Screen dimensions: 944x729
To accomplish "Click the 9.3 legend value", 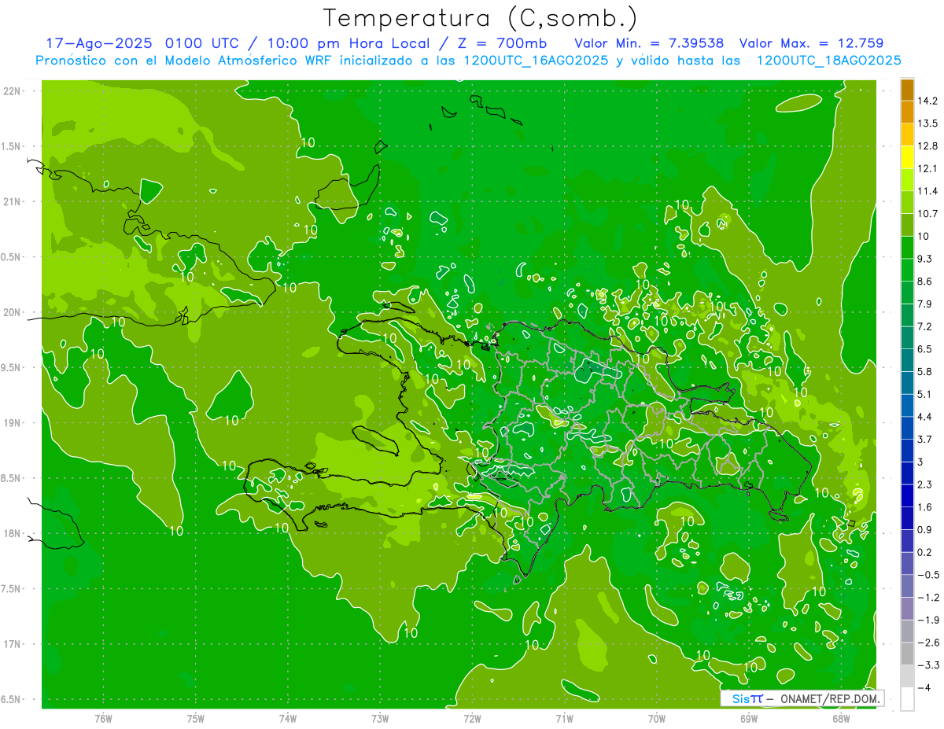I will coord(924,258).
